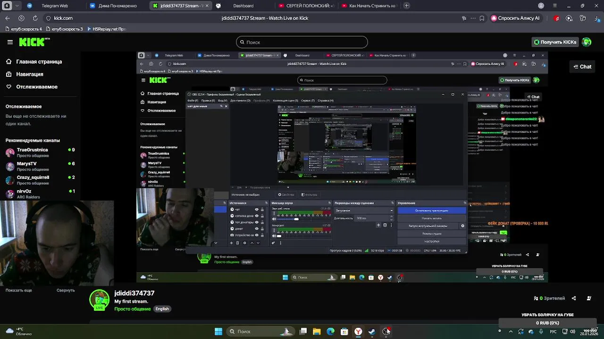Open the HSReplay.net bookmark

click(x=107, y=29)
